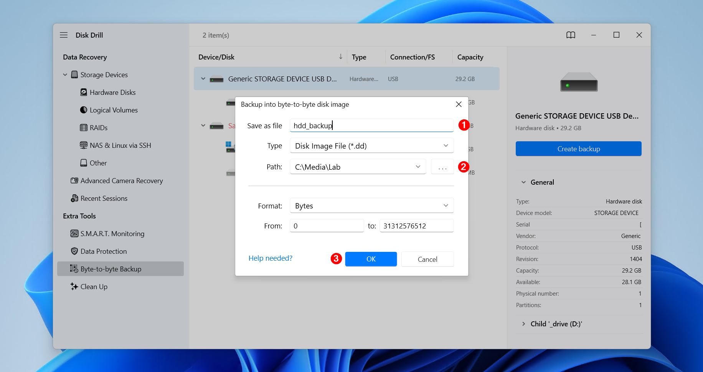Click the Data Protection shield icon
703x372 pixels.
click(74, 251)
